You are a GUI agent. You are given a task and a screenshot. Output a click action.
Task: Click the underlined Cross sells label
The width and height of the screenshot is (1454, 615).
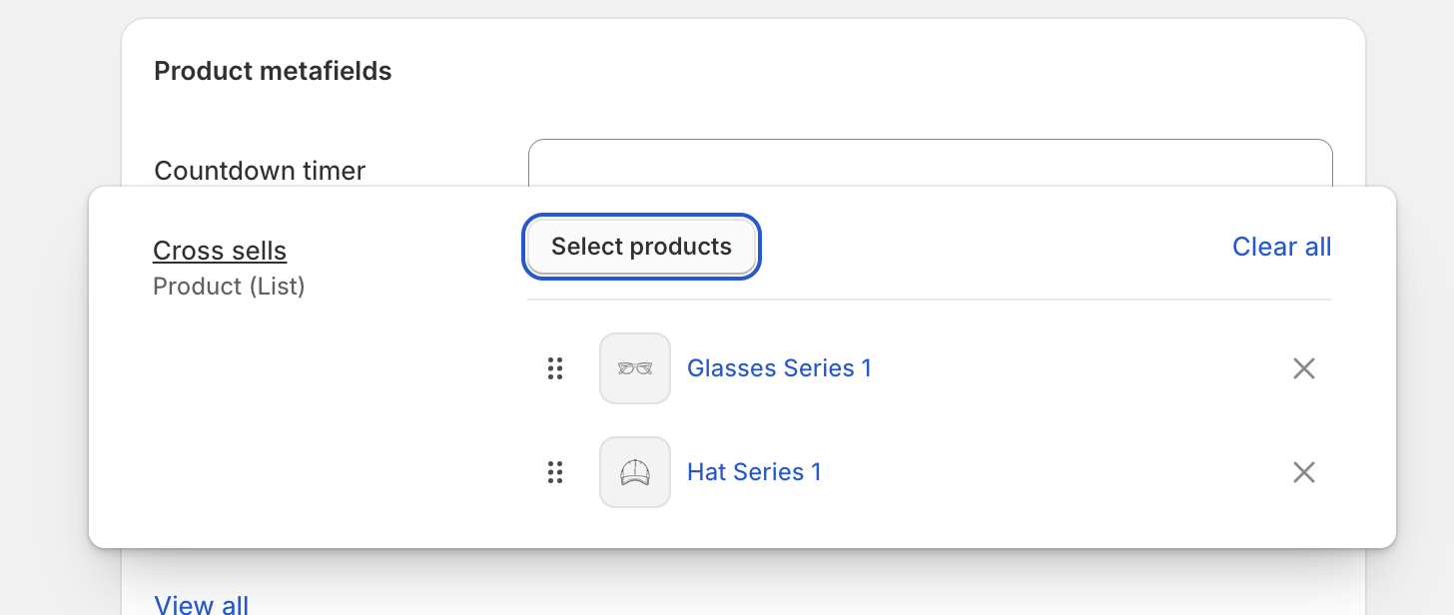[220, 251]
